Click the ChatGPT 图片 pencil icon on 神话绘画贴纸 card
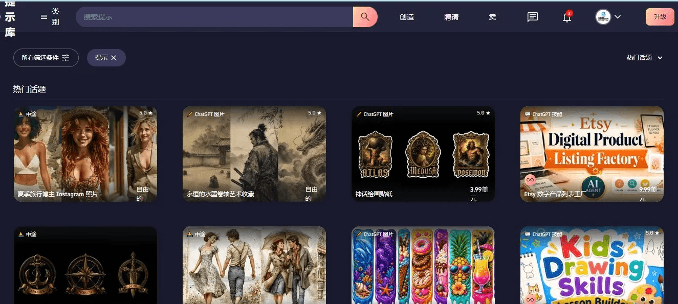This screenshot has width=678, height=304. 359,114
